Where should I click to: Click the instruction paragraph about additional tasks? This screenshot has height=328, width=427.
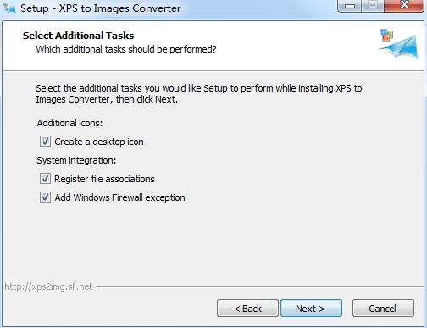(199, 94)
